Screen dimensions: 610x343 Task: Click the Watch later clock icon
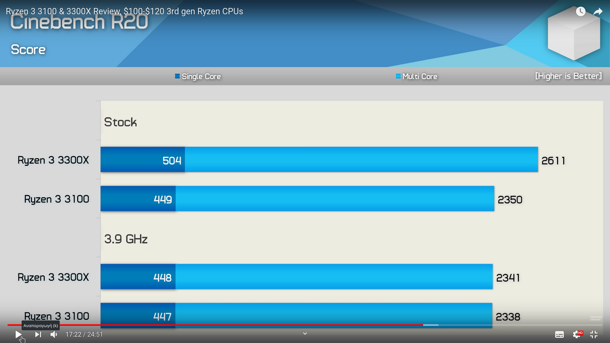click(580, 11)
